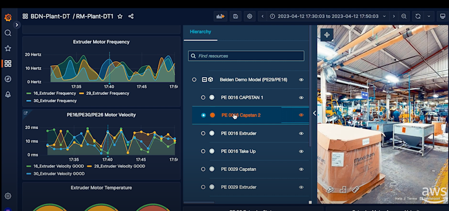Screen dimensions: 449x211
Task: Click the PE 0016 CAPSTAN 1 row label
Action: 242,98
